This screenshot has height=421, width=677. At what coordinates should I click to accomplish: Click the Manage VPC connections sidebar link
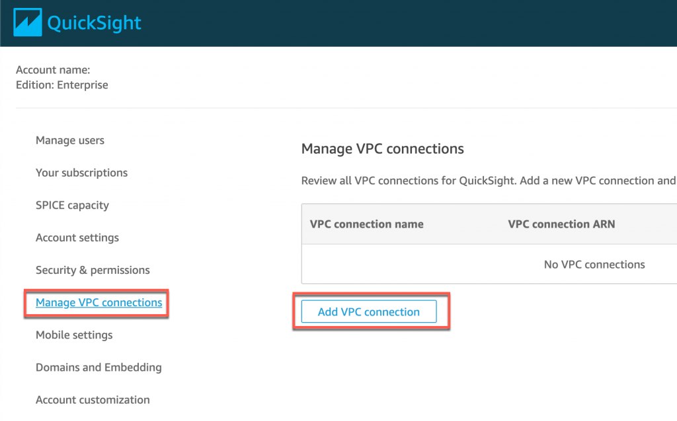(x=99, y=303)
